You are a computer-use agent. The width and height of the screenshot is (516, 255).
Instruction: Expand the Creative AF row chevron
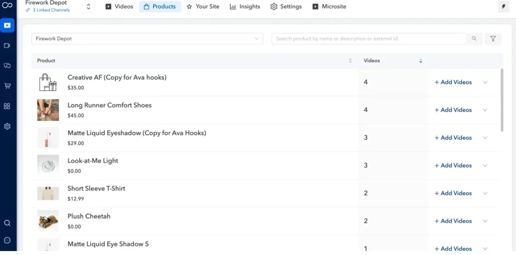(x=485, y=82)
